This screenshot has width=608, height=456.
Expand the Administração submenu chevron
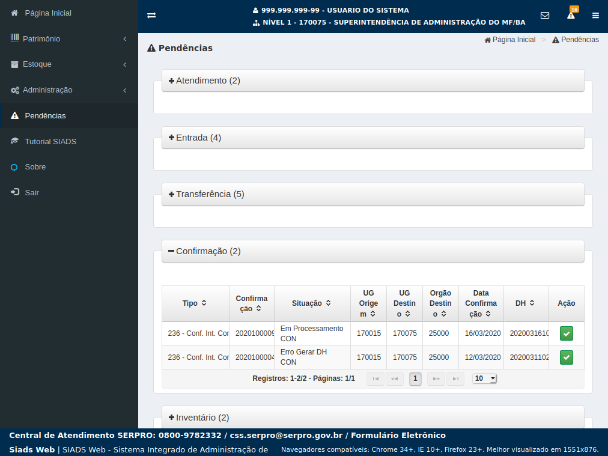[125, 90]
